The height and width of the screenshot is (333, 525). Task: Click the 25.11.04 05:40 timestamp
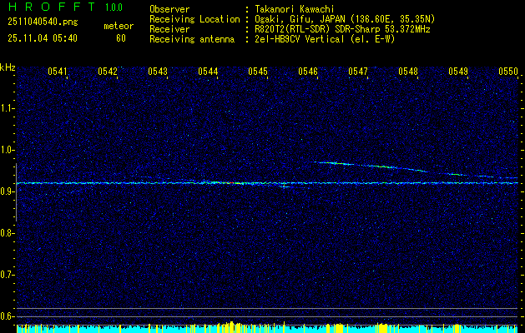(42, 38)
